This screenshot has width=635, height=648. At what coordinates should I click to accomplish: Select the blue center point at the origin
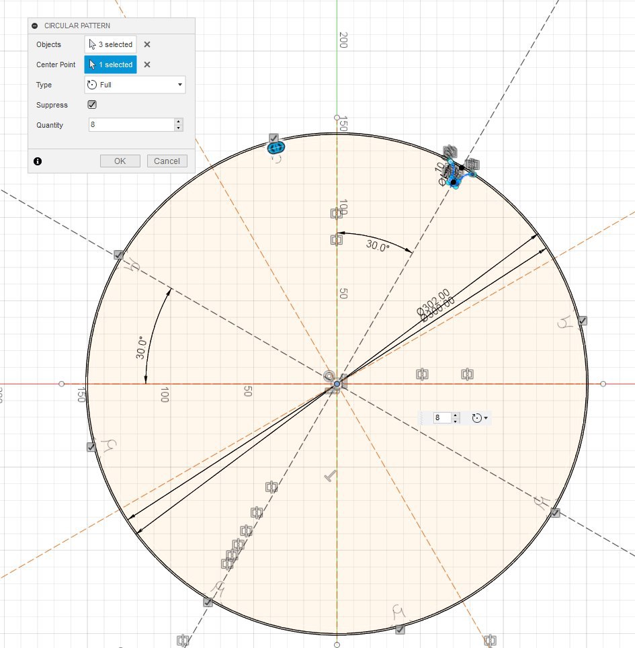coord(337,384)
